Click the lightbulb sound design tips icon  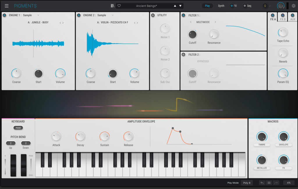265,6
